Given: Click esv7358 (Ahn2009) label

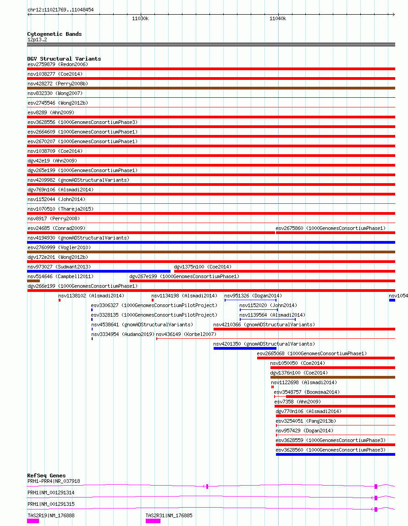Looking at the screenshot, I should (298, 402).
